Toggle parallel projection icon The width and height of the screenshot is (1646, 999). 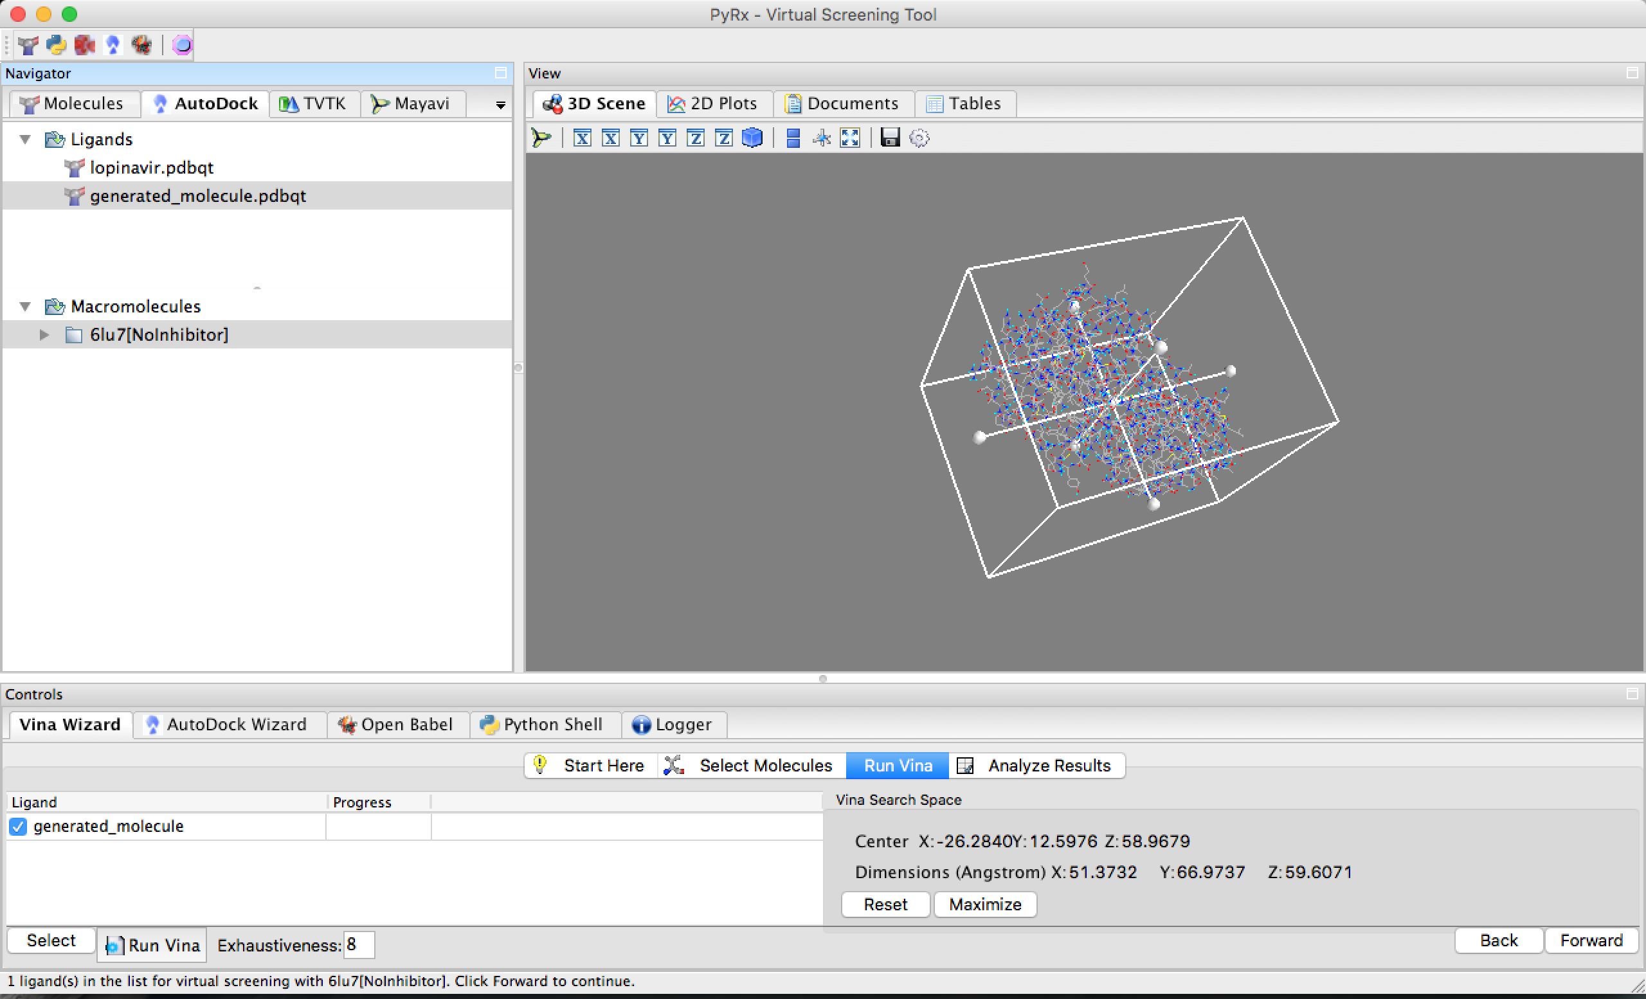pyautogui.click(x=793, y=138)
